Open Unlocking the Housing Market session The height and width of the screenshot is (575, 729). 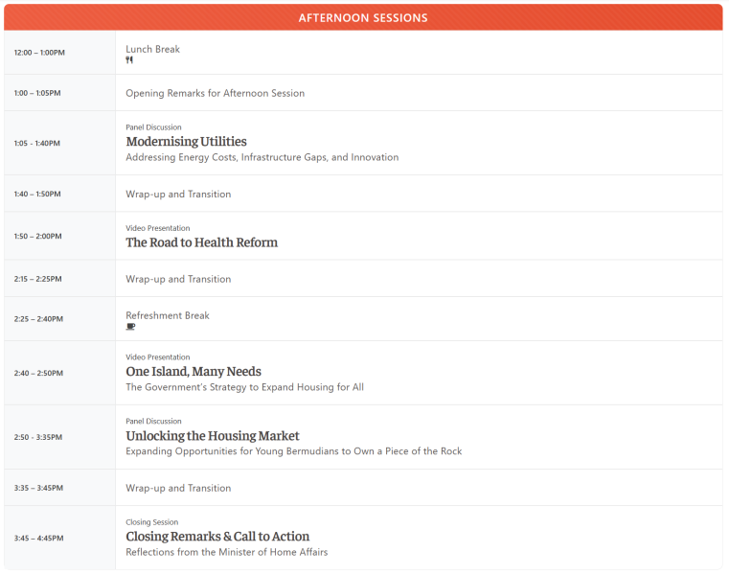[213, 435]
